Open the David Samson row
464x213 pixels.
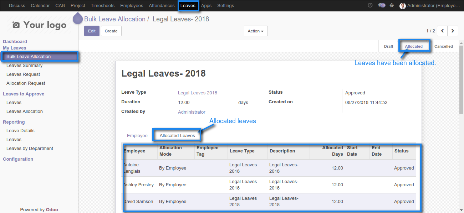pyautogui.click(x=269, y=202)
